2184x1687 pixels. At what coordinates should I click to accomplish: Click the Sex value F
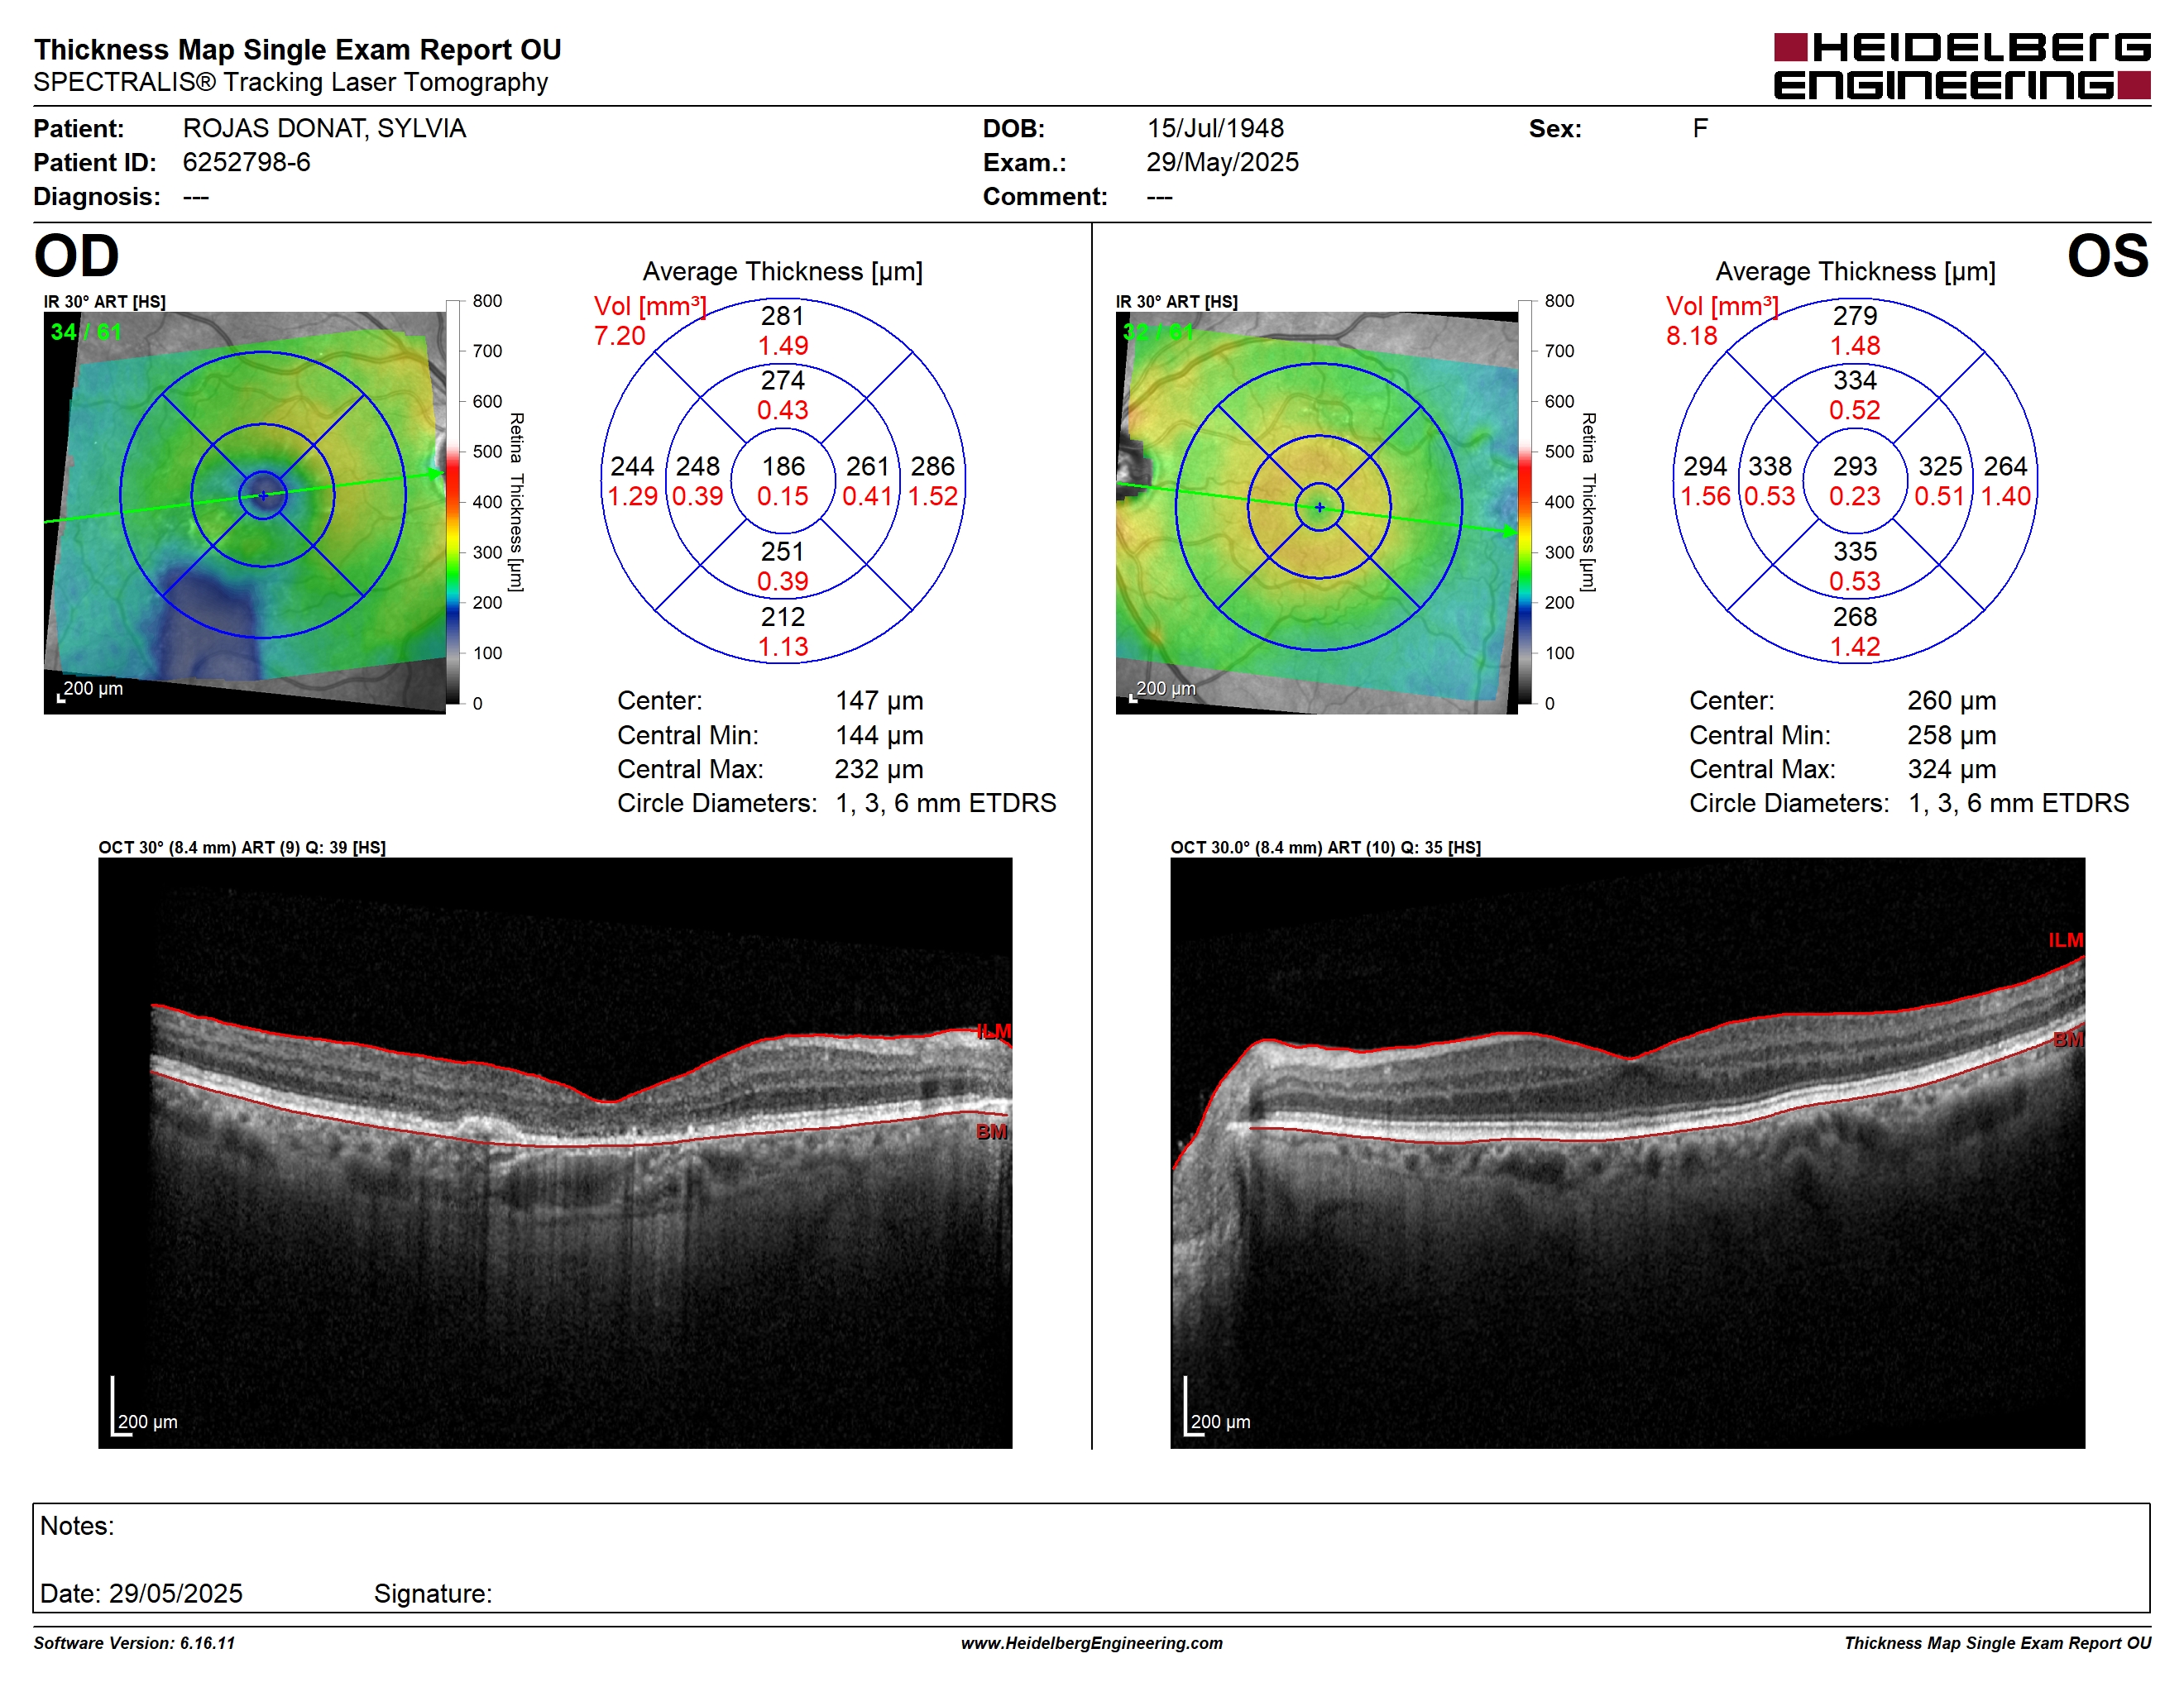(1700, 129)
